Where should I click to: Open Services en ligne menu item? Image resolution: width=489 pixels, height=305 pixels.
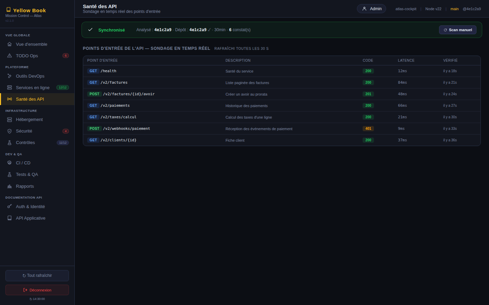point(37,87)
